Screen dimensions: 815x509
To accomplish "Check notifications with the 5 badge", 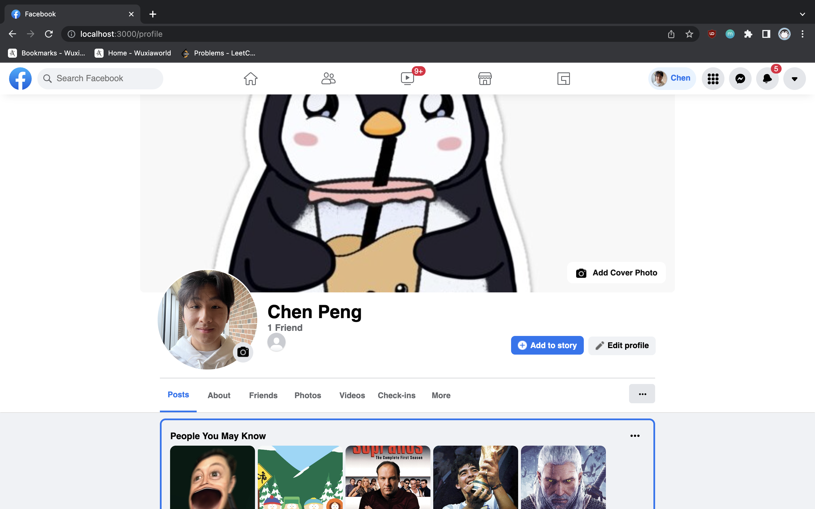I will point(767,78).
